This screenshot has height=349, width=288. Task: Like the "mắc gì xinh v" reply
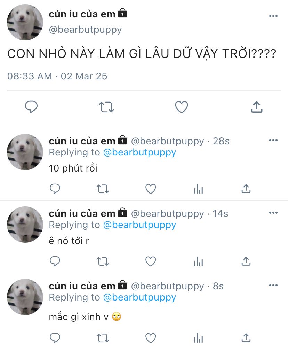(151, 338)
